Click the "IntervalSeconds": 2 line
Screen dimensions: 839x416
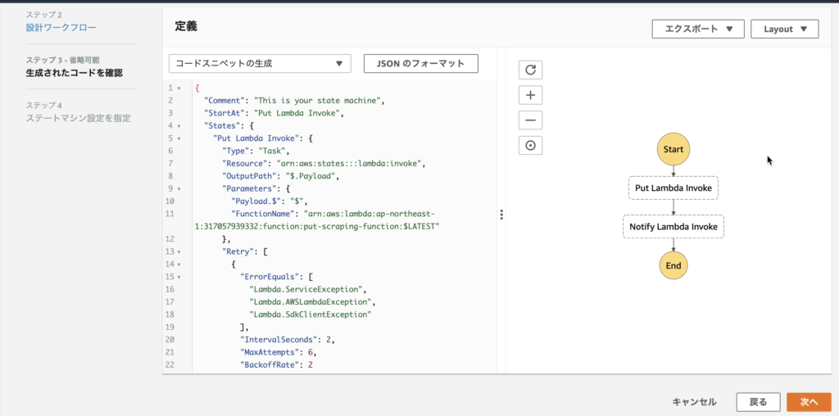point(288,340)
